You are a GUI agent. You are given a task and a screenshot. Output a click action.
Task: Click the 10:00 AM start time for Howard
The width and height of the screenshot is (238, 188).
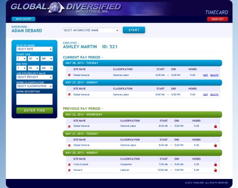[x=163, y=170]
